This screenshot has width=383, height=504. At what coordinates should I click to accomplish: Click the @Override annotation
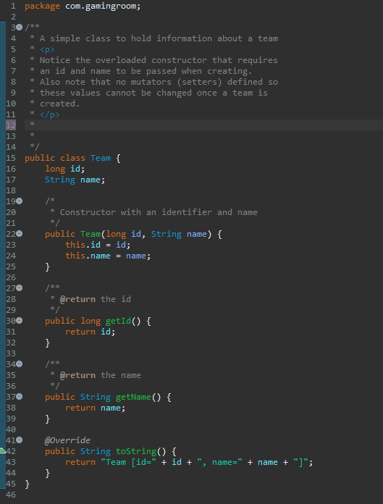click(67, 440)
